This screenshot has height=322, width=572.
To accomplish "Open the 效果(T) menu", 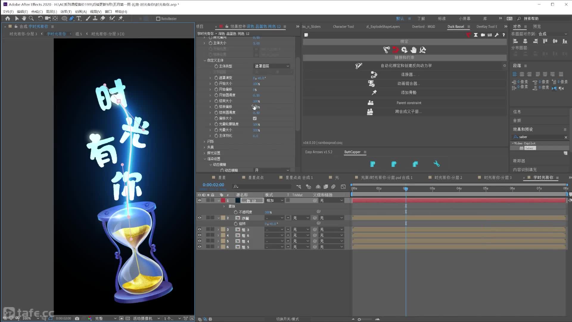I will tap(66, 12).
